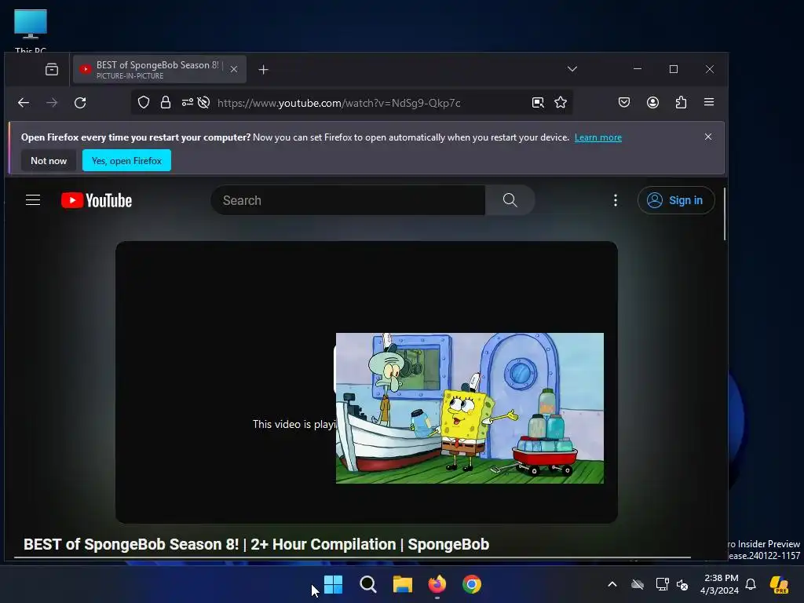Expand the list all tabs chevron
This screenshot has height=603, width=804.
click(x=572, y=69)
